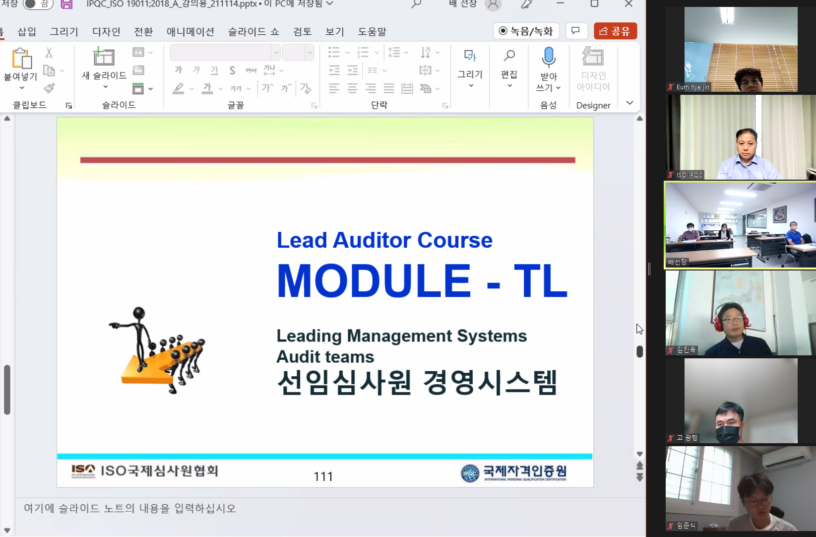This screenshot has height=537, width=816.
Task: Open the Insert (삽입) ribbon tab
Action: (27, 32)
